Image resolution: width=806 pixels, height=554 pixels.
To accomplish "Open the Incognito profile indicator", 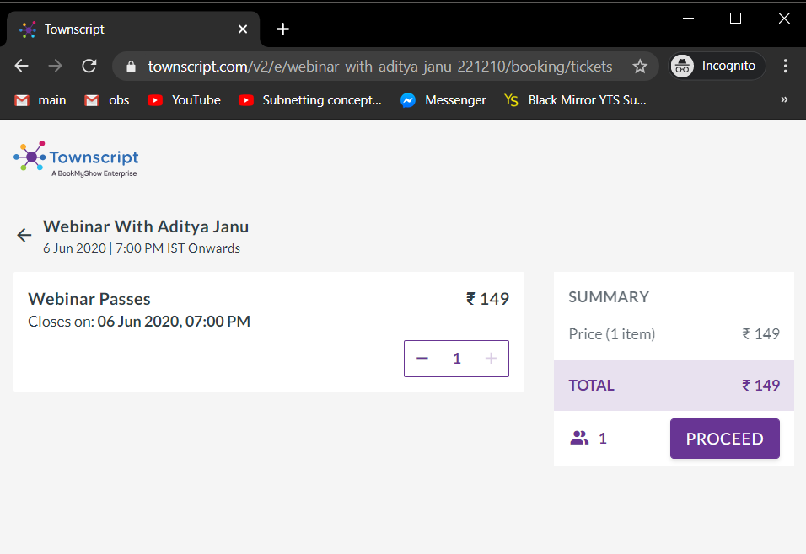I will click(x=717, y=67).
